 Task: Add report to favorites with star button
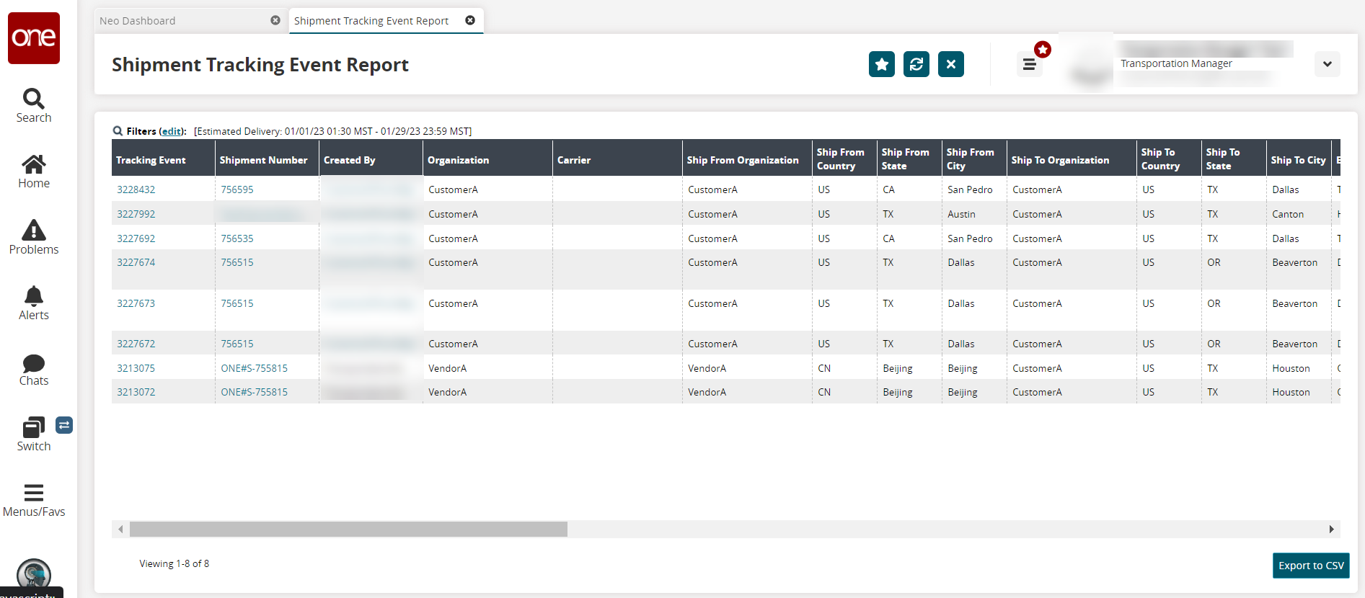pyautogui.click(x=882, y=64)
